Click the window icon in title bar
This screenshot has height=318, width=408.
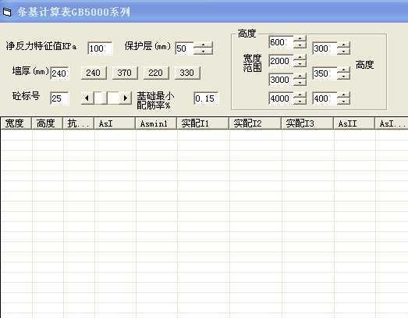(x=7, y=12)
